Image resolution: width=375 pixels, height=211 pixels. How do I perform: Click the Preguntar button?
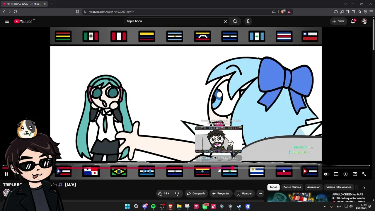[221, 193]
